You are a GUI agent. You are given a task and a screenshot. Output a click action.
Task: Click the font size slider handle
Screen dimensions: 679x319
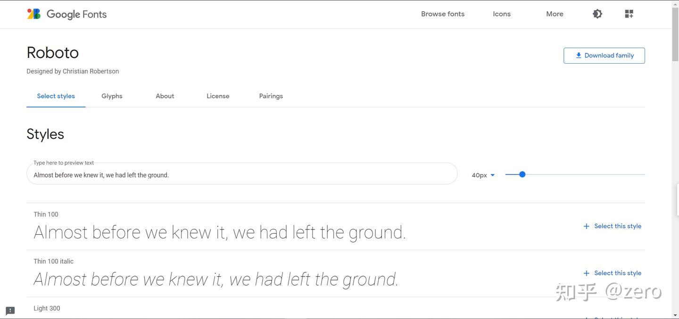point(522,174)
